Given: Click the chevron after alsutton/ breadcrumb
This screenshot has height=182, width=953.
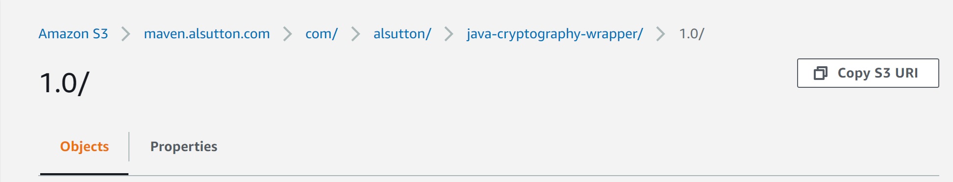Looking at the screenshot, I should coord(449,34).
